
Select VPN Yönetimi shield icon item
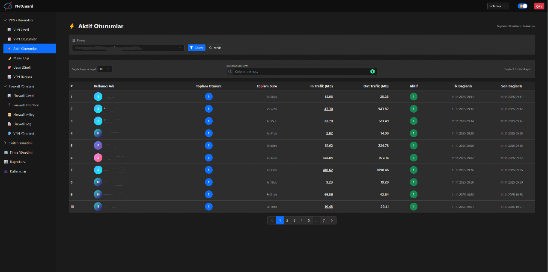pyautogui.click(x=24, y=134)
